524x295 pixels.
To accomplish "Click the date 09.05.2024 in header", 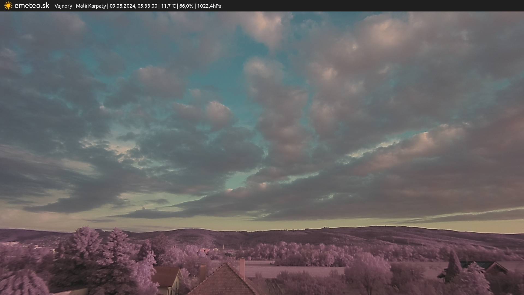I will click(x=123, y=6).
